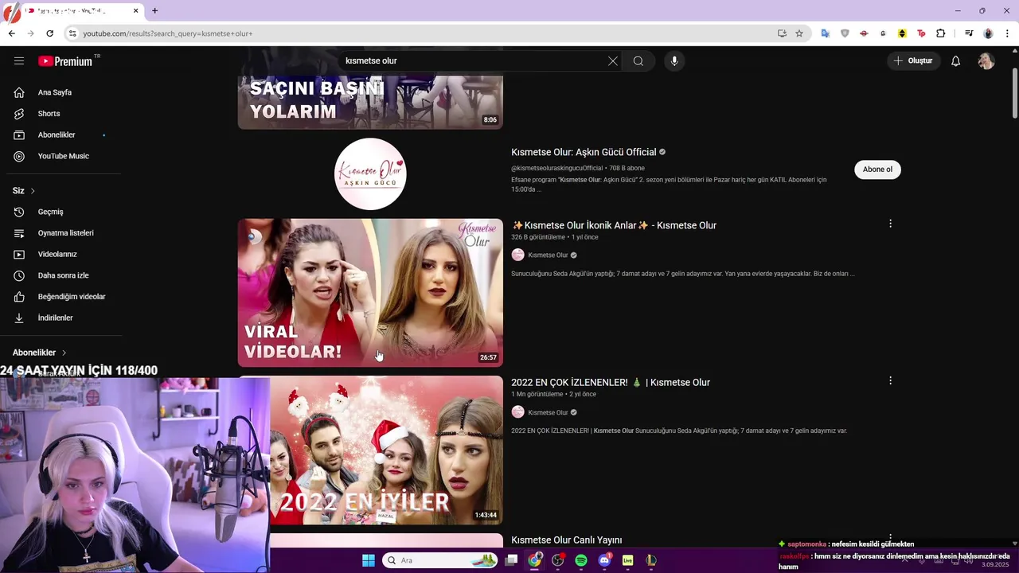The height and width of the screenshot is (573, 1019).
Task: Open more options for İkonik Anlar video
Action: [890, 224]
